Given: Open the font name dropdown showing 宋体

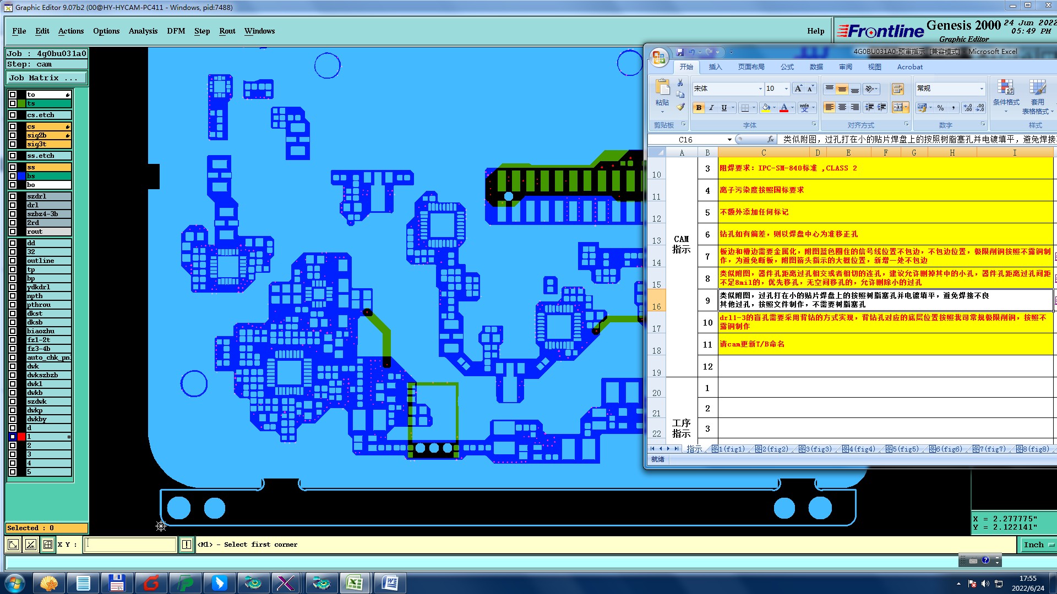Looking at the screenshot, I should pos(760,89).
